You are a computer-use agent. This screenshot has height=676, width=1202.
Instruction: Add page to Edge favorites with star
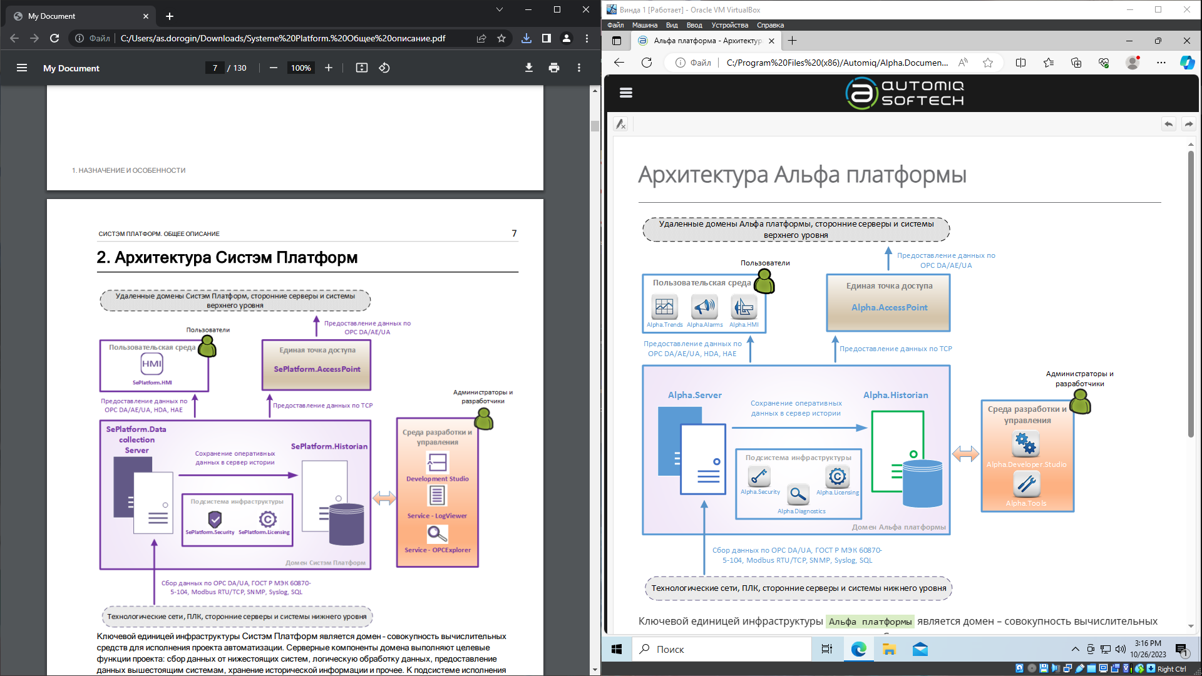pyautogui.click(x=988, y=63)
